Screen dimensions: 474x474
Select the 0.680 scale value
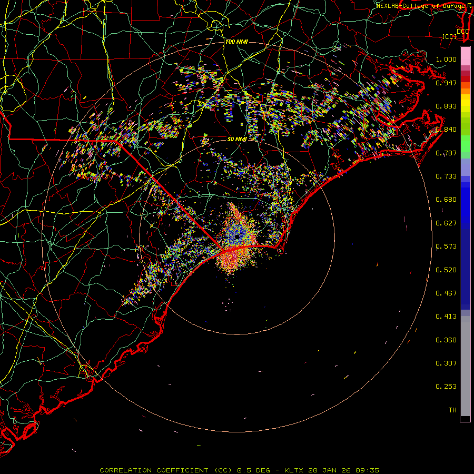(x=446, y=199)
